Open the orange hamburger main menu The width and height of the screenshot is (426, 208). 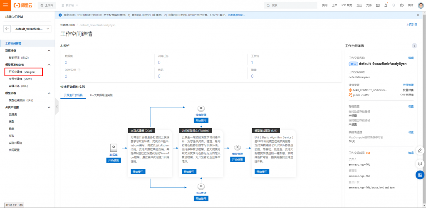pos(5,5)
